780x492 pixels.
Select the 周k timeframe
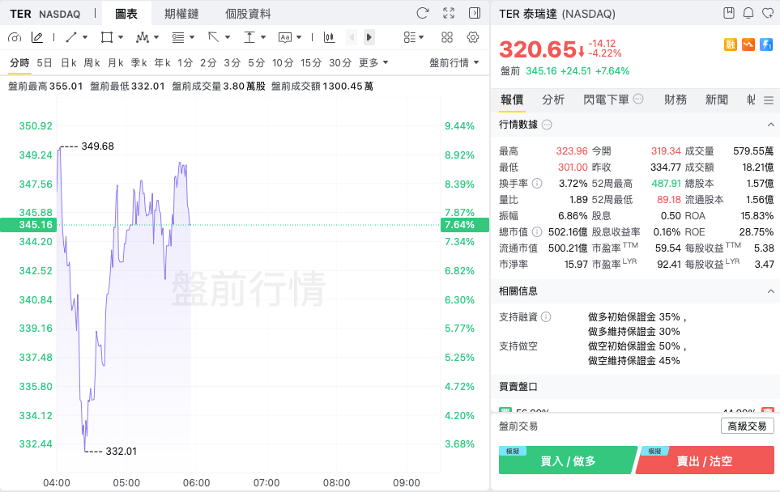click(92, 62)
